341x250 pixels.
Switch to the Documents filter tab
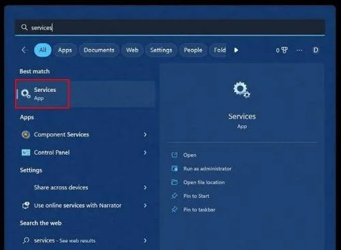click(99, 50)
